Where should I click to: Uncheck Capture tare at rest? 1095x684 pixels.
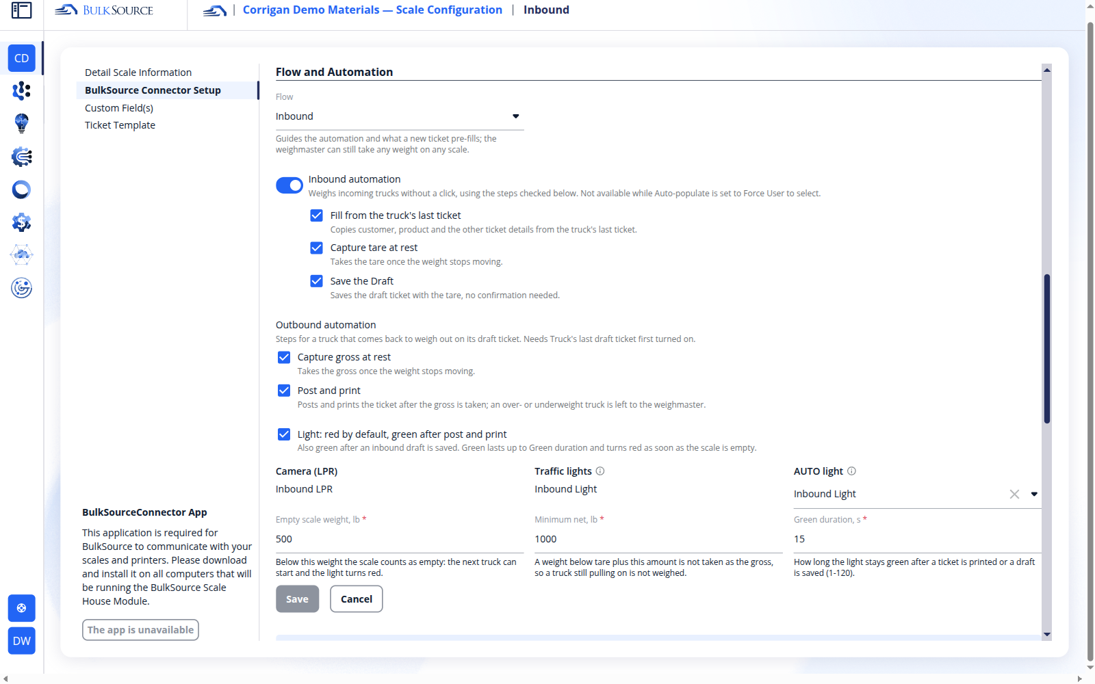[x=316, y=248]
